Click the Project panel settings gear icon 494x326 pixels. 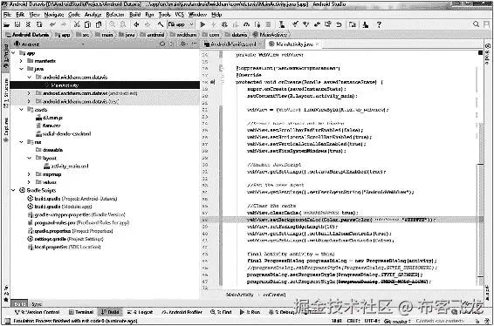point(182,44)
